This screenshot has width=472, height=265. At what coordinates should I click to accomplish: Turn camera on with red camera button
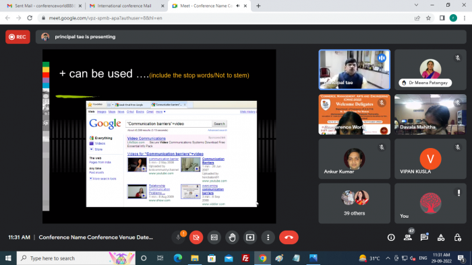click(196, 237)
